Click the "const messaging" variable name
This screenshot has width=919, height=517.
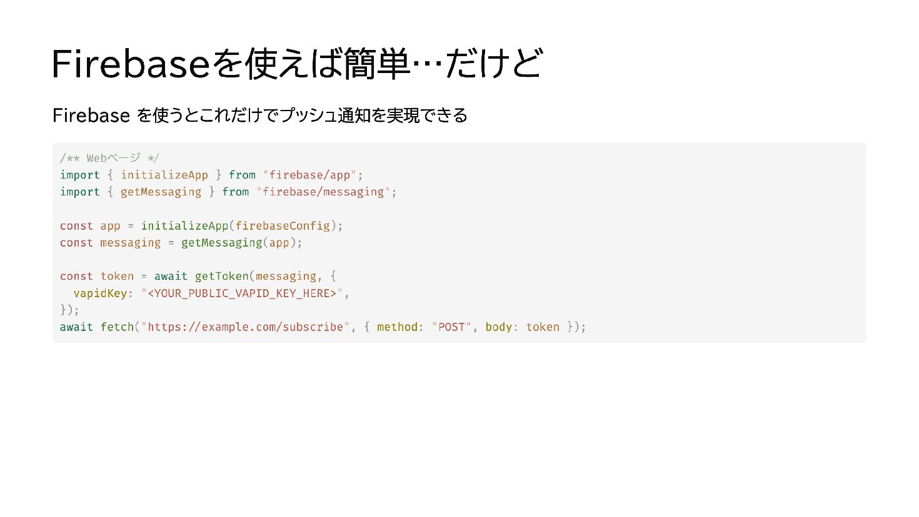point(131,242)
